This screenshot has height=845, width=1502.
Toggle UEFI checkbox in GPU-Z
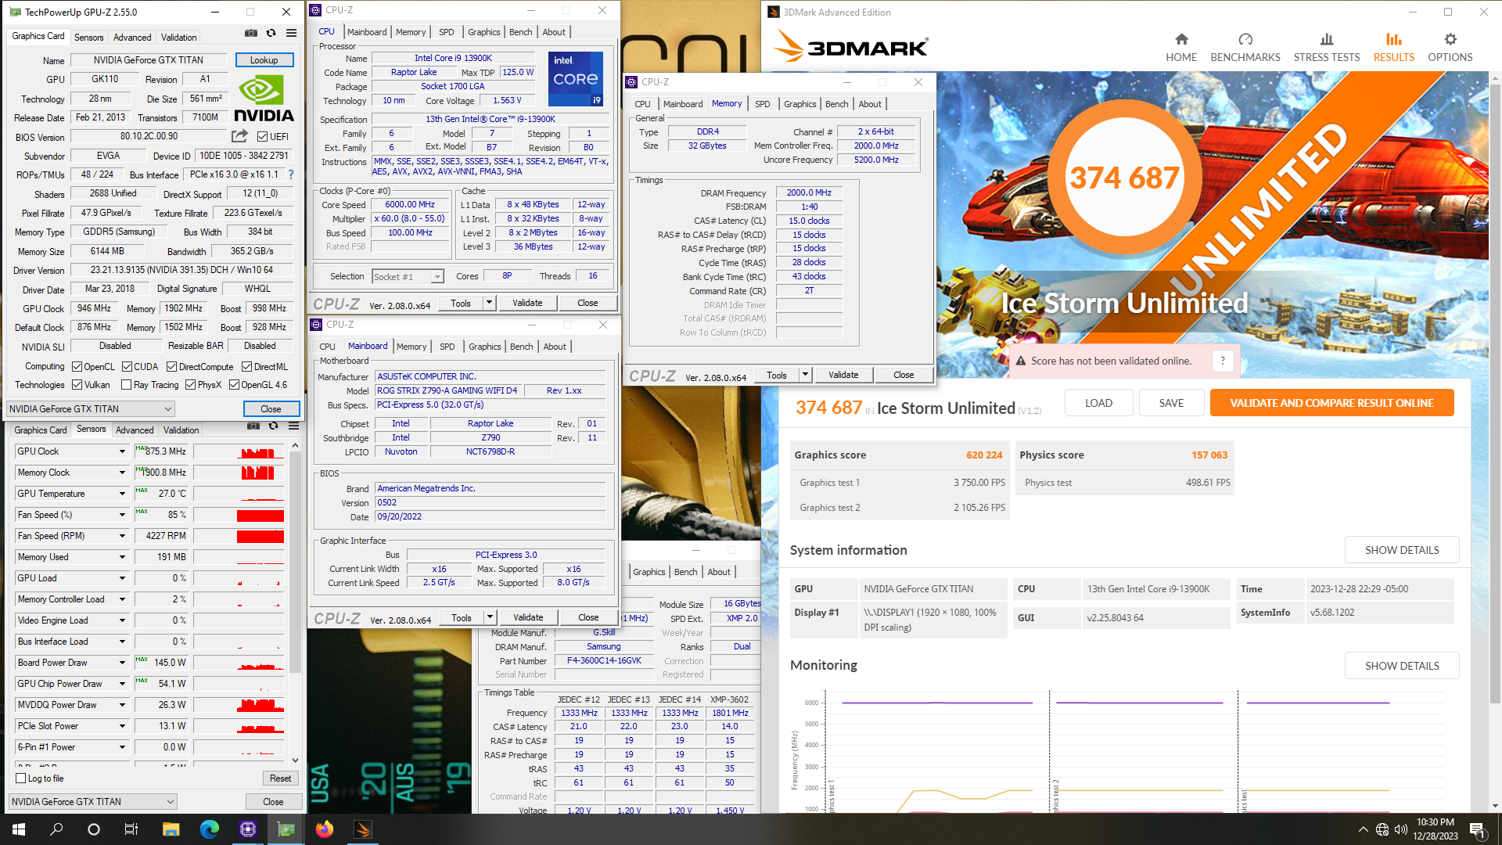pyautogui.click(x=262, y=136)
